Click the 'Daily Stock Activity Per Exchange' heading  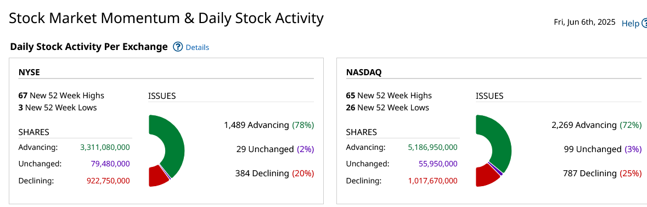(x=89, y=47)
